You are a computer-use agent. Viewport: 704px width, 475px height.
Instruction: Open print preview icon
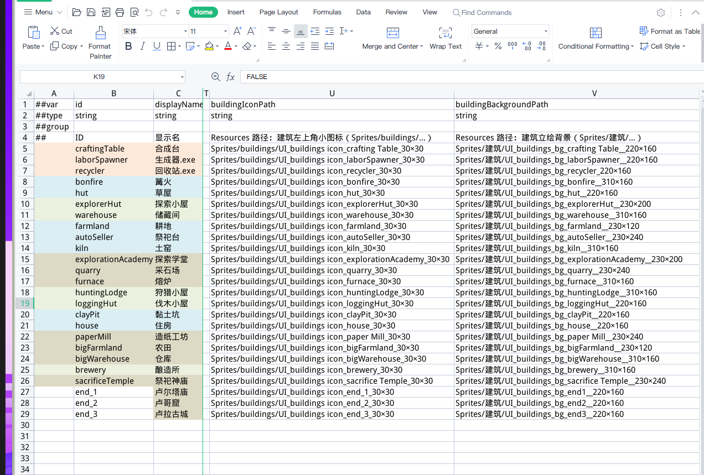[x=134, y=12]
